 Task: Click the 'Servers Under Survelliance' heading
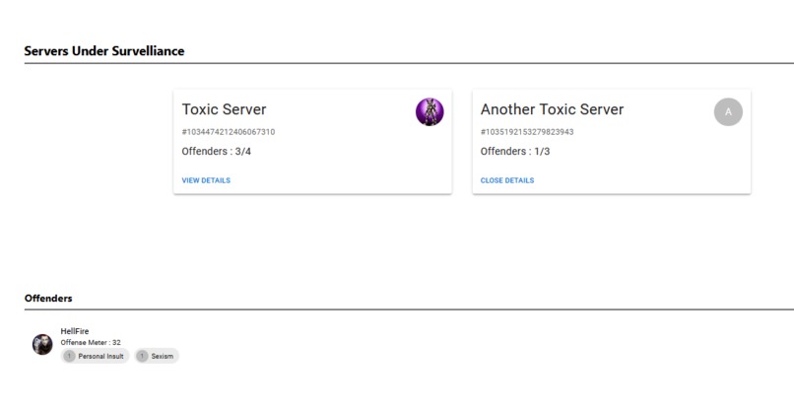[x=104, y=50]
